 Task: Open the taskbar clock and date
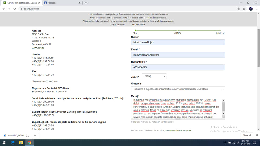click(245, 143)
